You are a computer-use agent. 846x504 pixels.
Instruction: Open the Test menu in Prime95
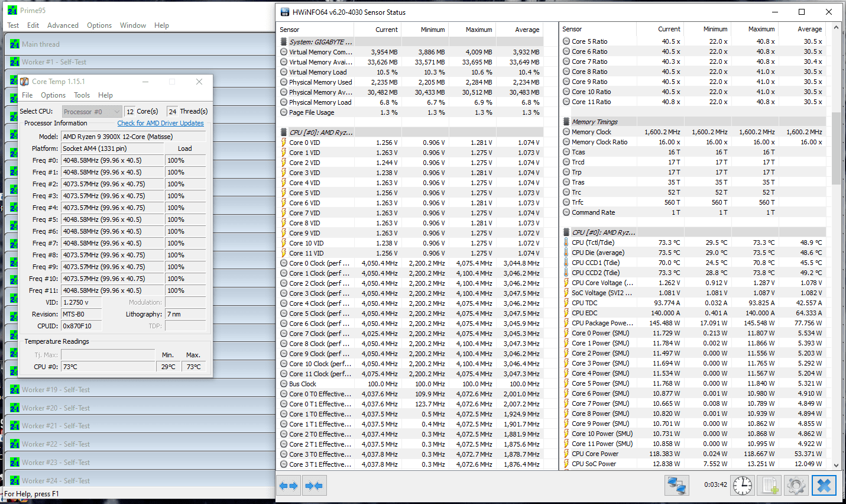pyautogui.click(x=13, y=25)
